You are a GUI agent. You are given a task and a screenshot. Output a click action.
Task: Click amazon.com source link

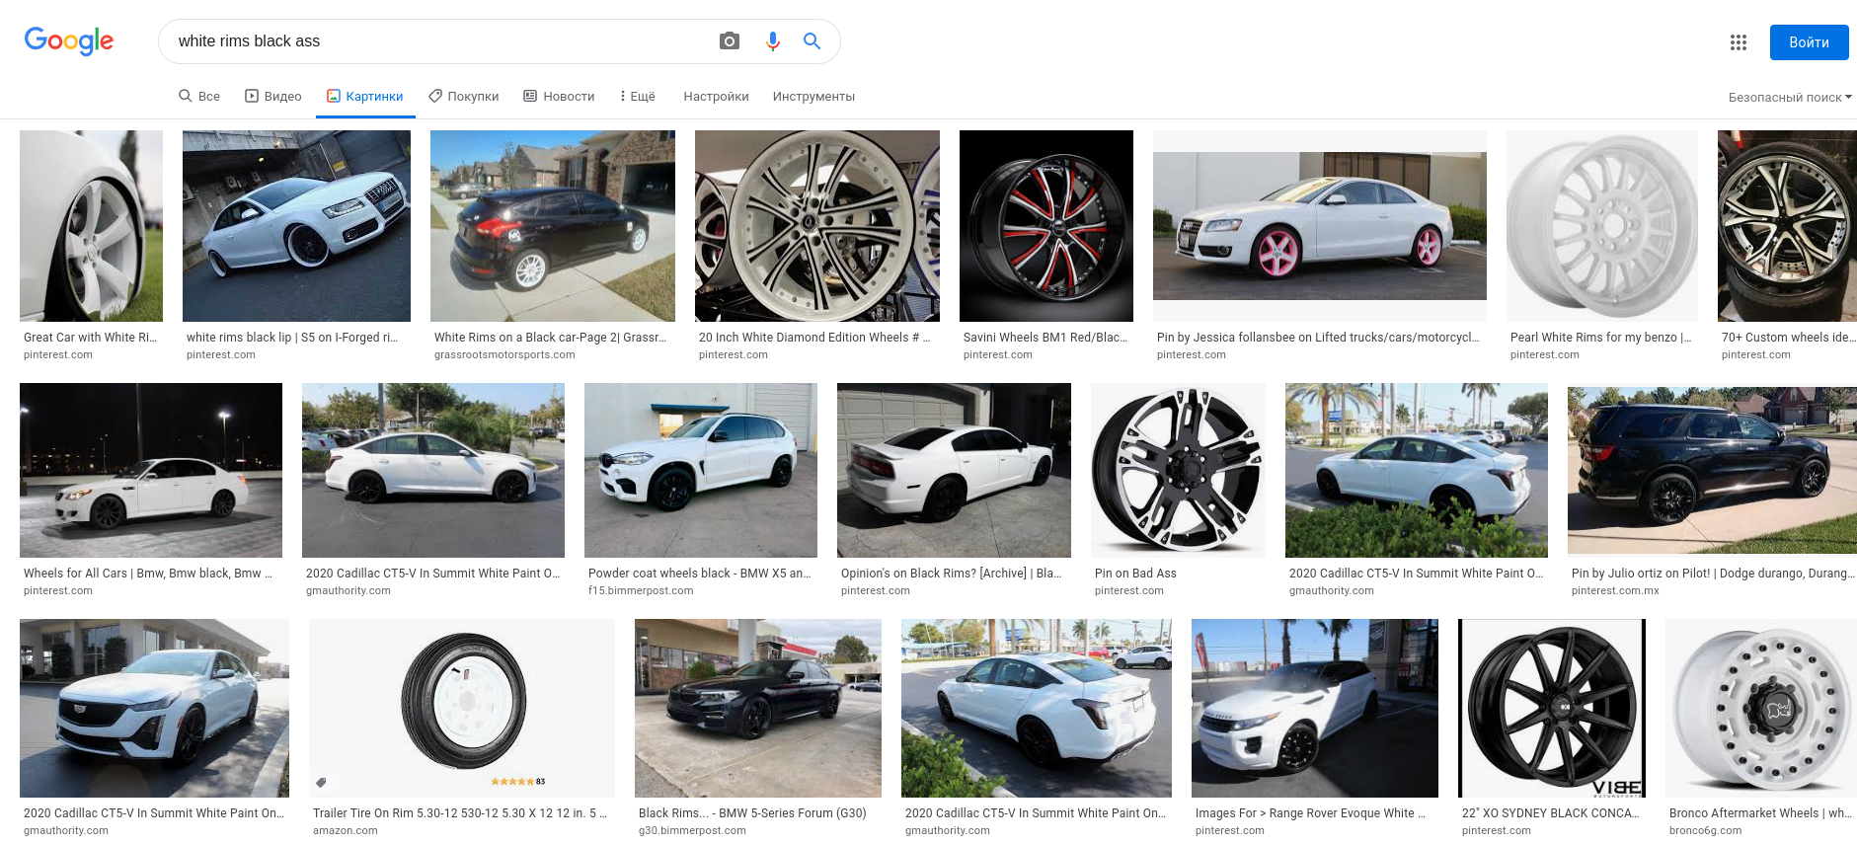click(x=346, y=831)
